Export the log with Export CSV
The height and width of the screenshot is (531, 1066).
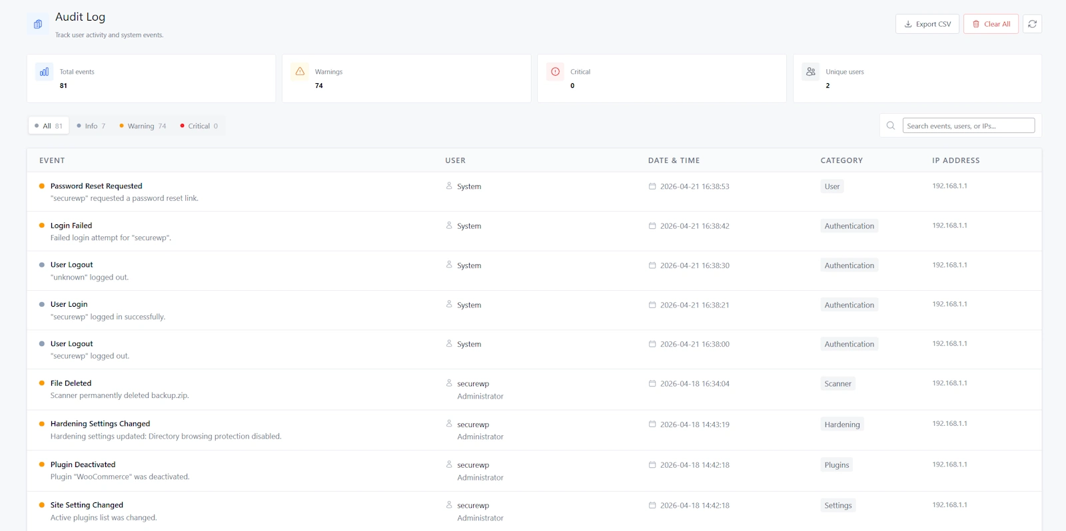(x=927, y=24)
